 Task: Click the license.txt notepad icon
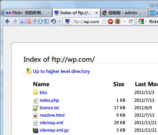click(x=36, y=108)
